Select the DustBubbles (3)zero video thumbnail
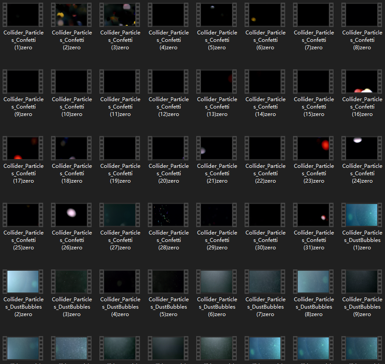This screenshot has height=364, width=385. pos(72,282)
